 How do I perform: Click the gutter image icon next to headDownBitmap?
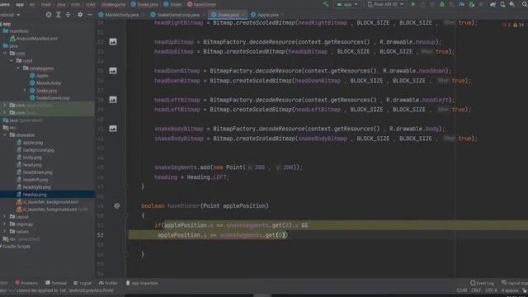[113, 71]
